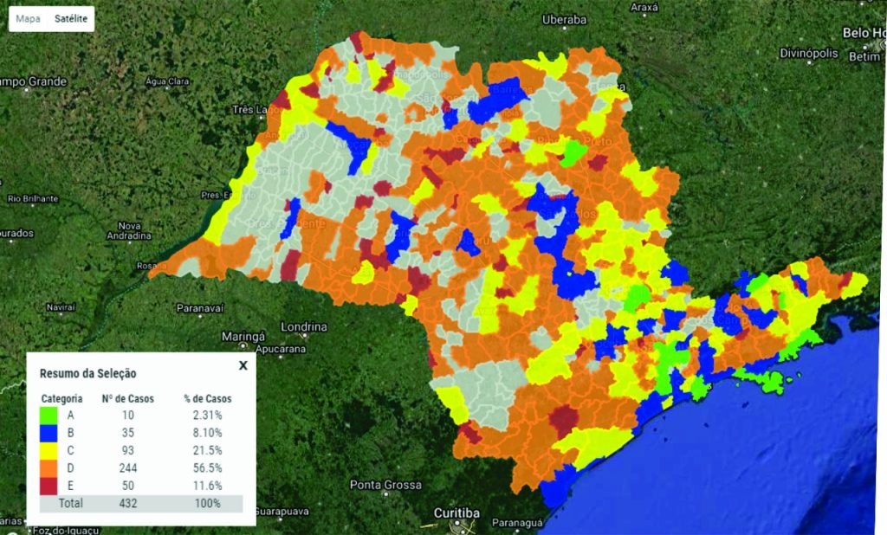887x535 pixels.
Task: Close the Resumo da Seleção panel
Action: pyautogui.click(x=243, y=365)
